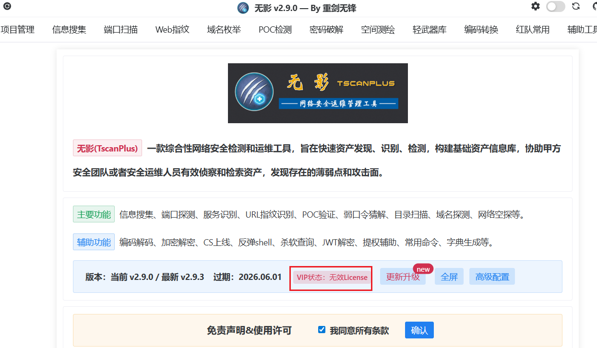Click the 无影 TSCANPLUS banner image
This screenshot has height=348, width=597.
(x=318, y=93)
